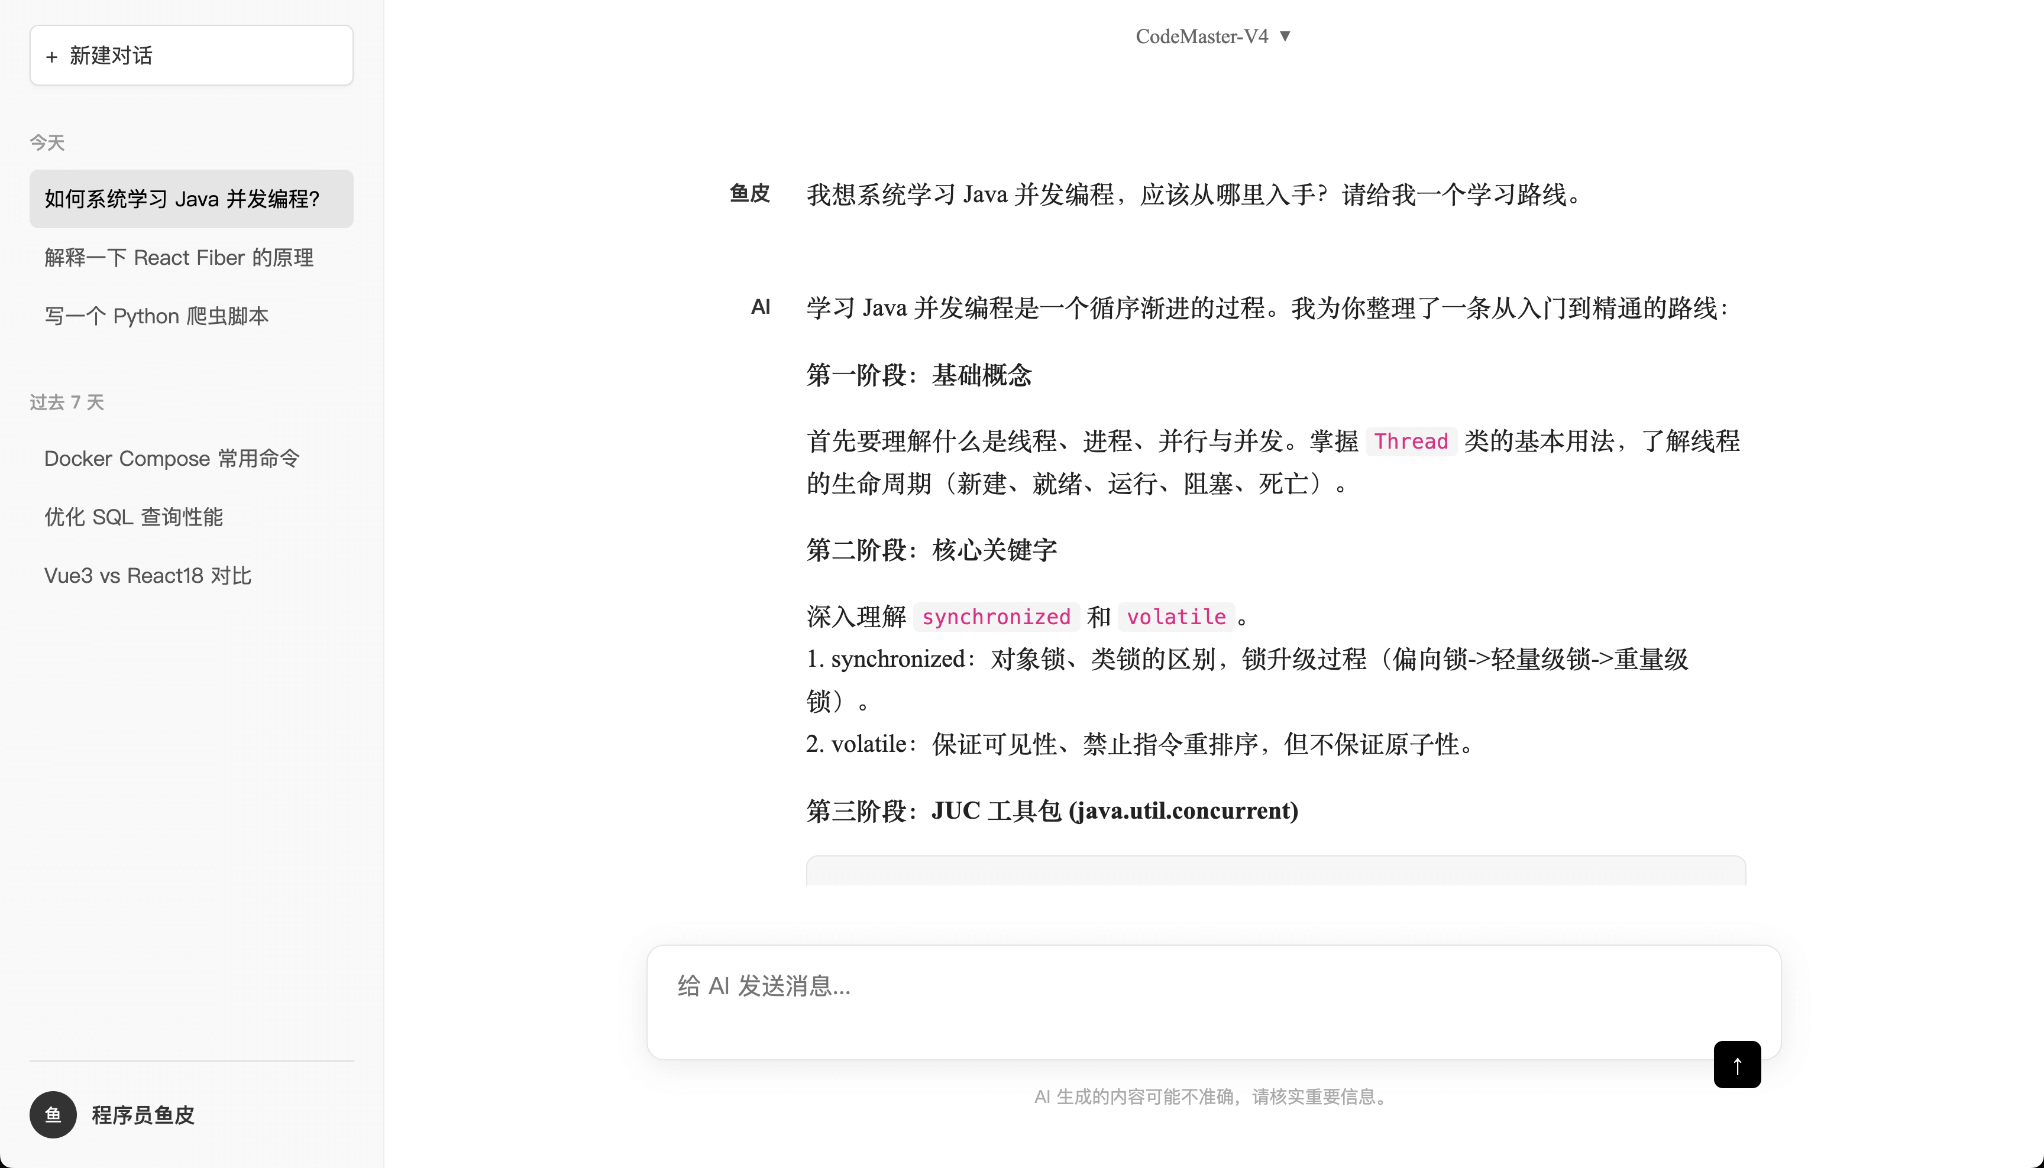Start a new chat with 新建对话
Viewport: 2044px width, 1168px height.
[191, 56]
